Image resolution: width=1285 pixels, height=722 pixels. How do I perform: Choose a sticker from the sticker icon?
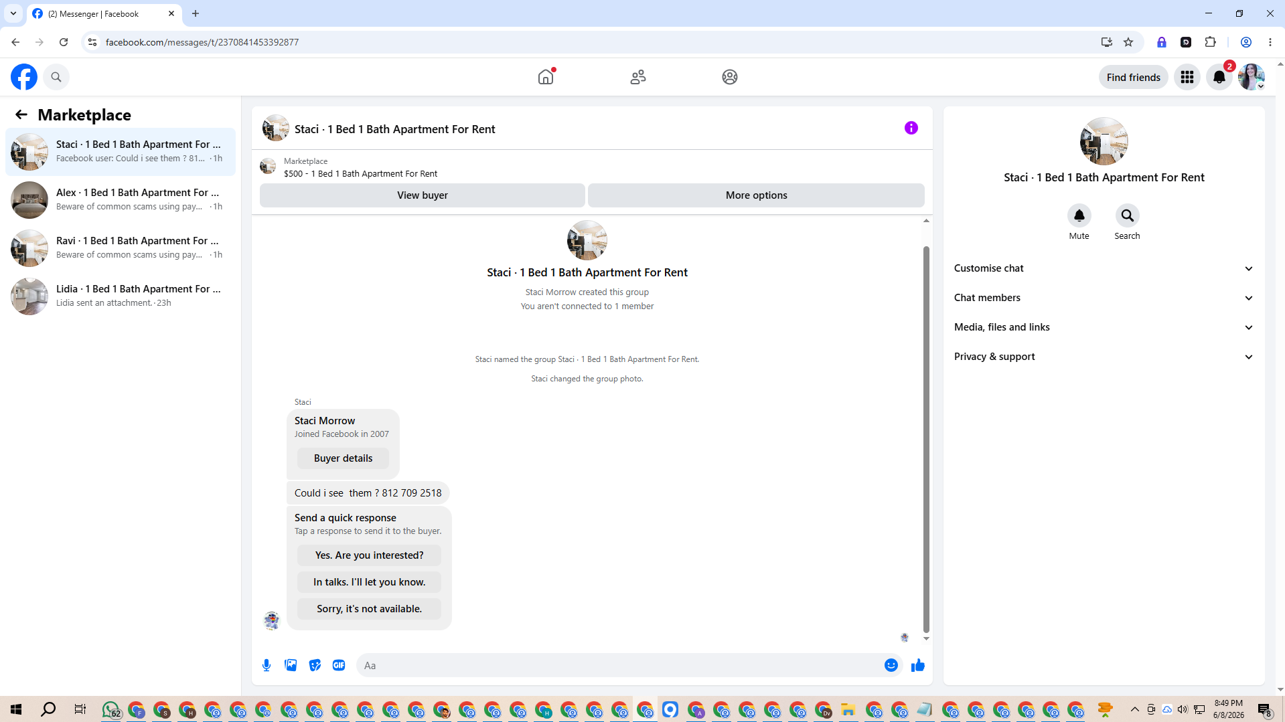315,665
